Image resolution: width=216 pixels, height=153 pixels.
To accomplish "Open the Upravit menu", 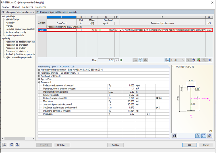I will point(16,7).
